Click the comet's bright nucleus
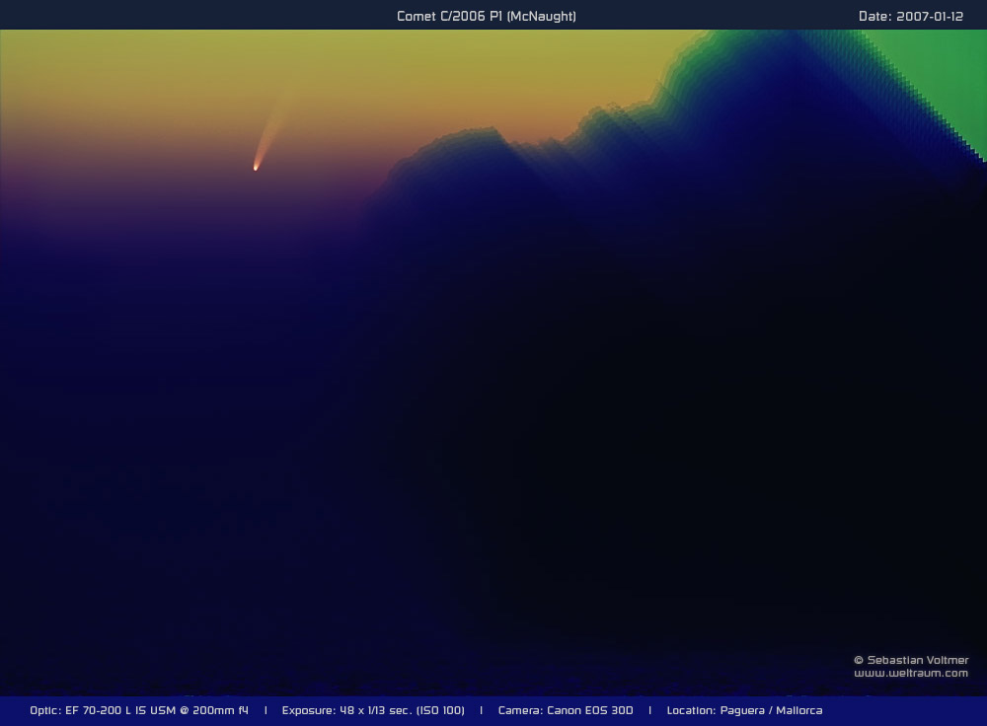Screen dimensions: 987x726 (256, 167)
